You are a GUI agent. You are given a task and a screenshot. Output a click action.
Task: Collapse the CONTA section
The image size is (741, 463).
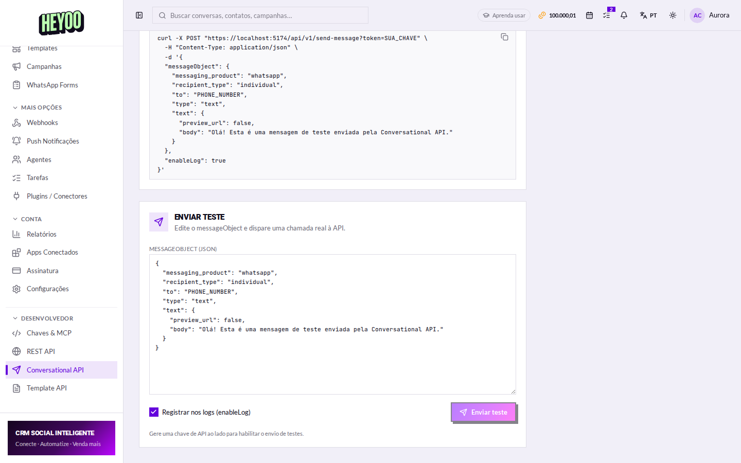(27, 219)
